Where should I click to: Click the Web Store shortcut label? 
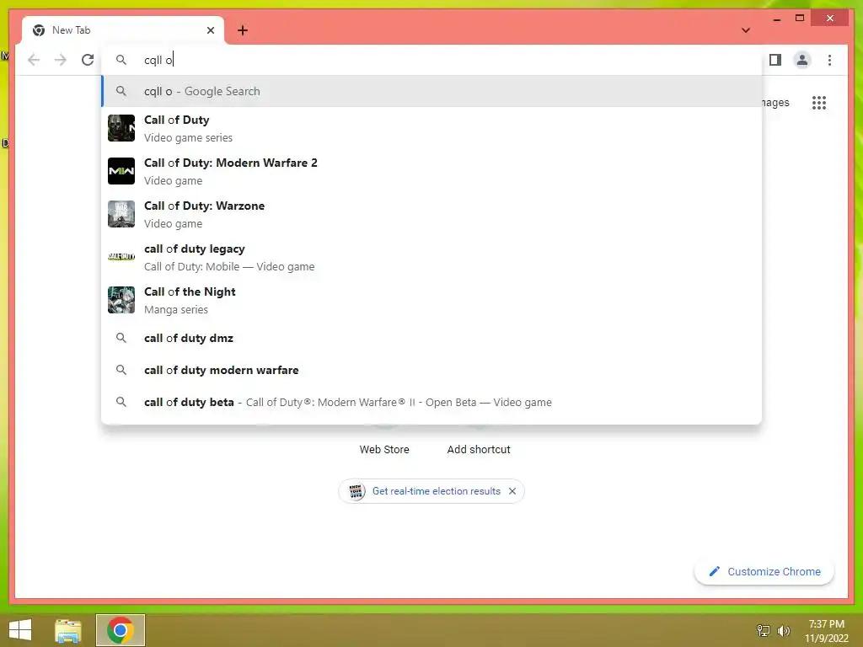point(384,450)
